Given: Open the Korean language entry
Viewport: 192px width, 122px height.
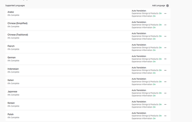Looking at the screenshot, I should click(x=11, y=103).
